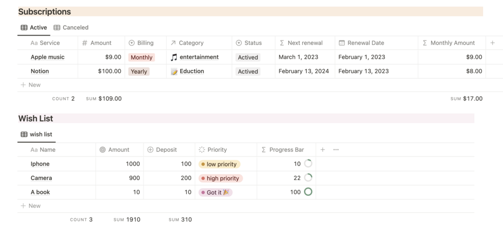Select the Active view tab
This screenshot has width=503, height=239.
(x=34, y=28)
